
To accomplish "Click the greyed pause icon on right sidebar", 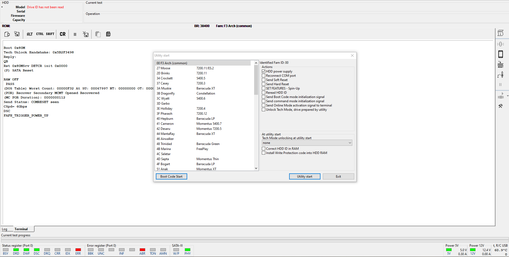I will click(501, 85).
